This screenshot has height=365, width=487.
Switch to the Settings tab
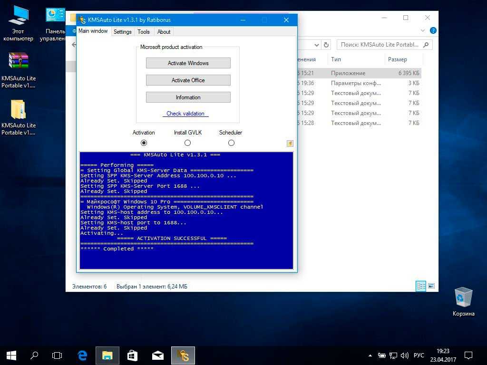pos(122,32)
